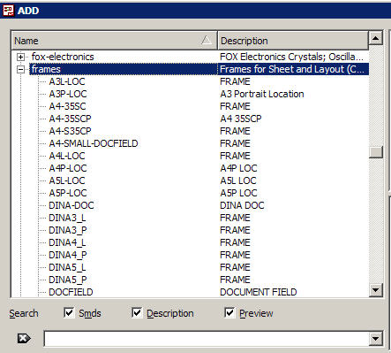Select the A4-35SC frame
391x353 pixels.
click(x=67, y=106)
